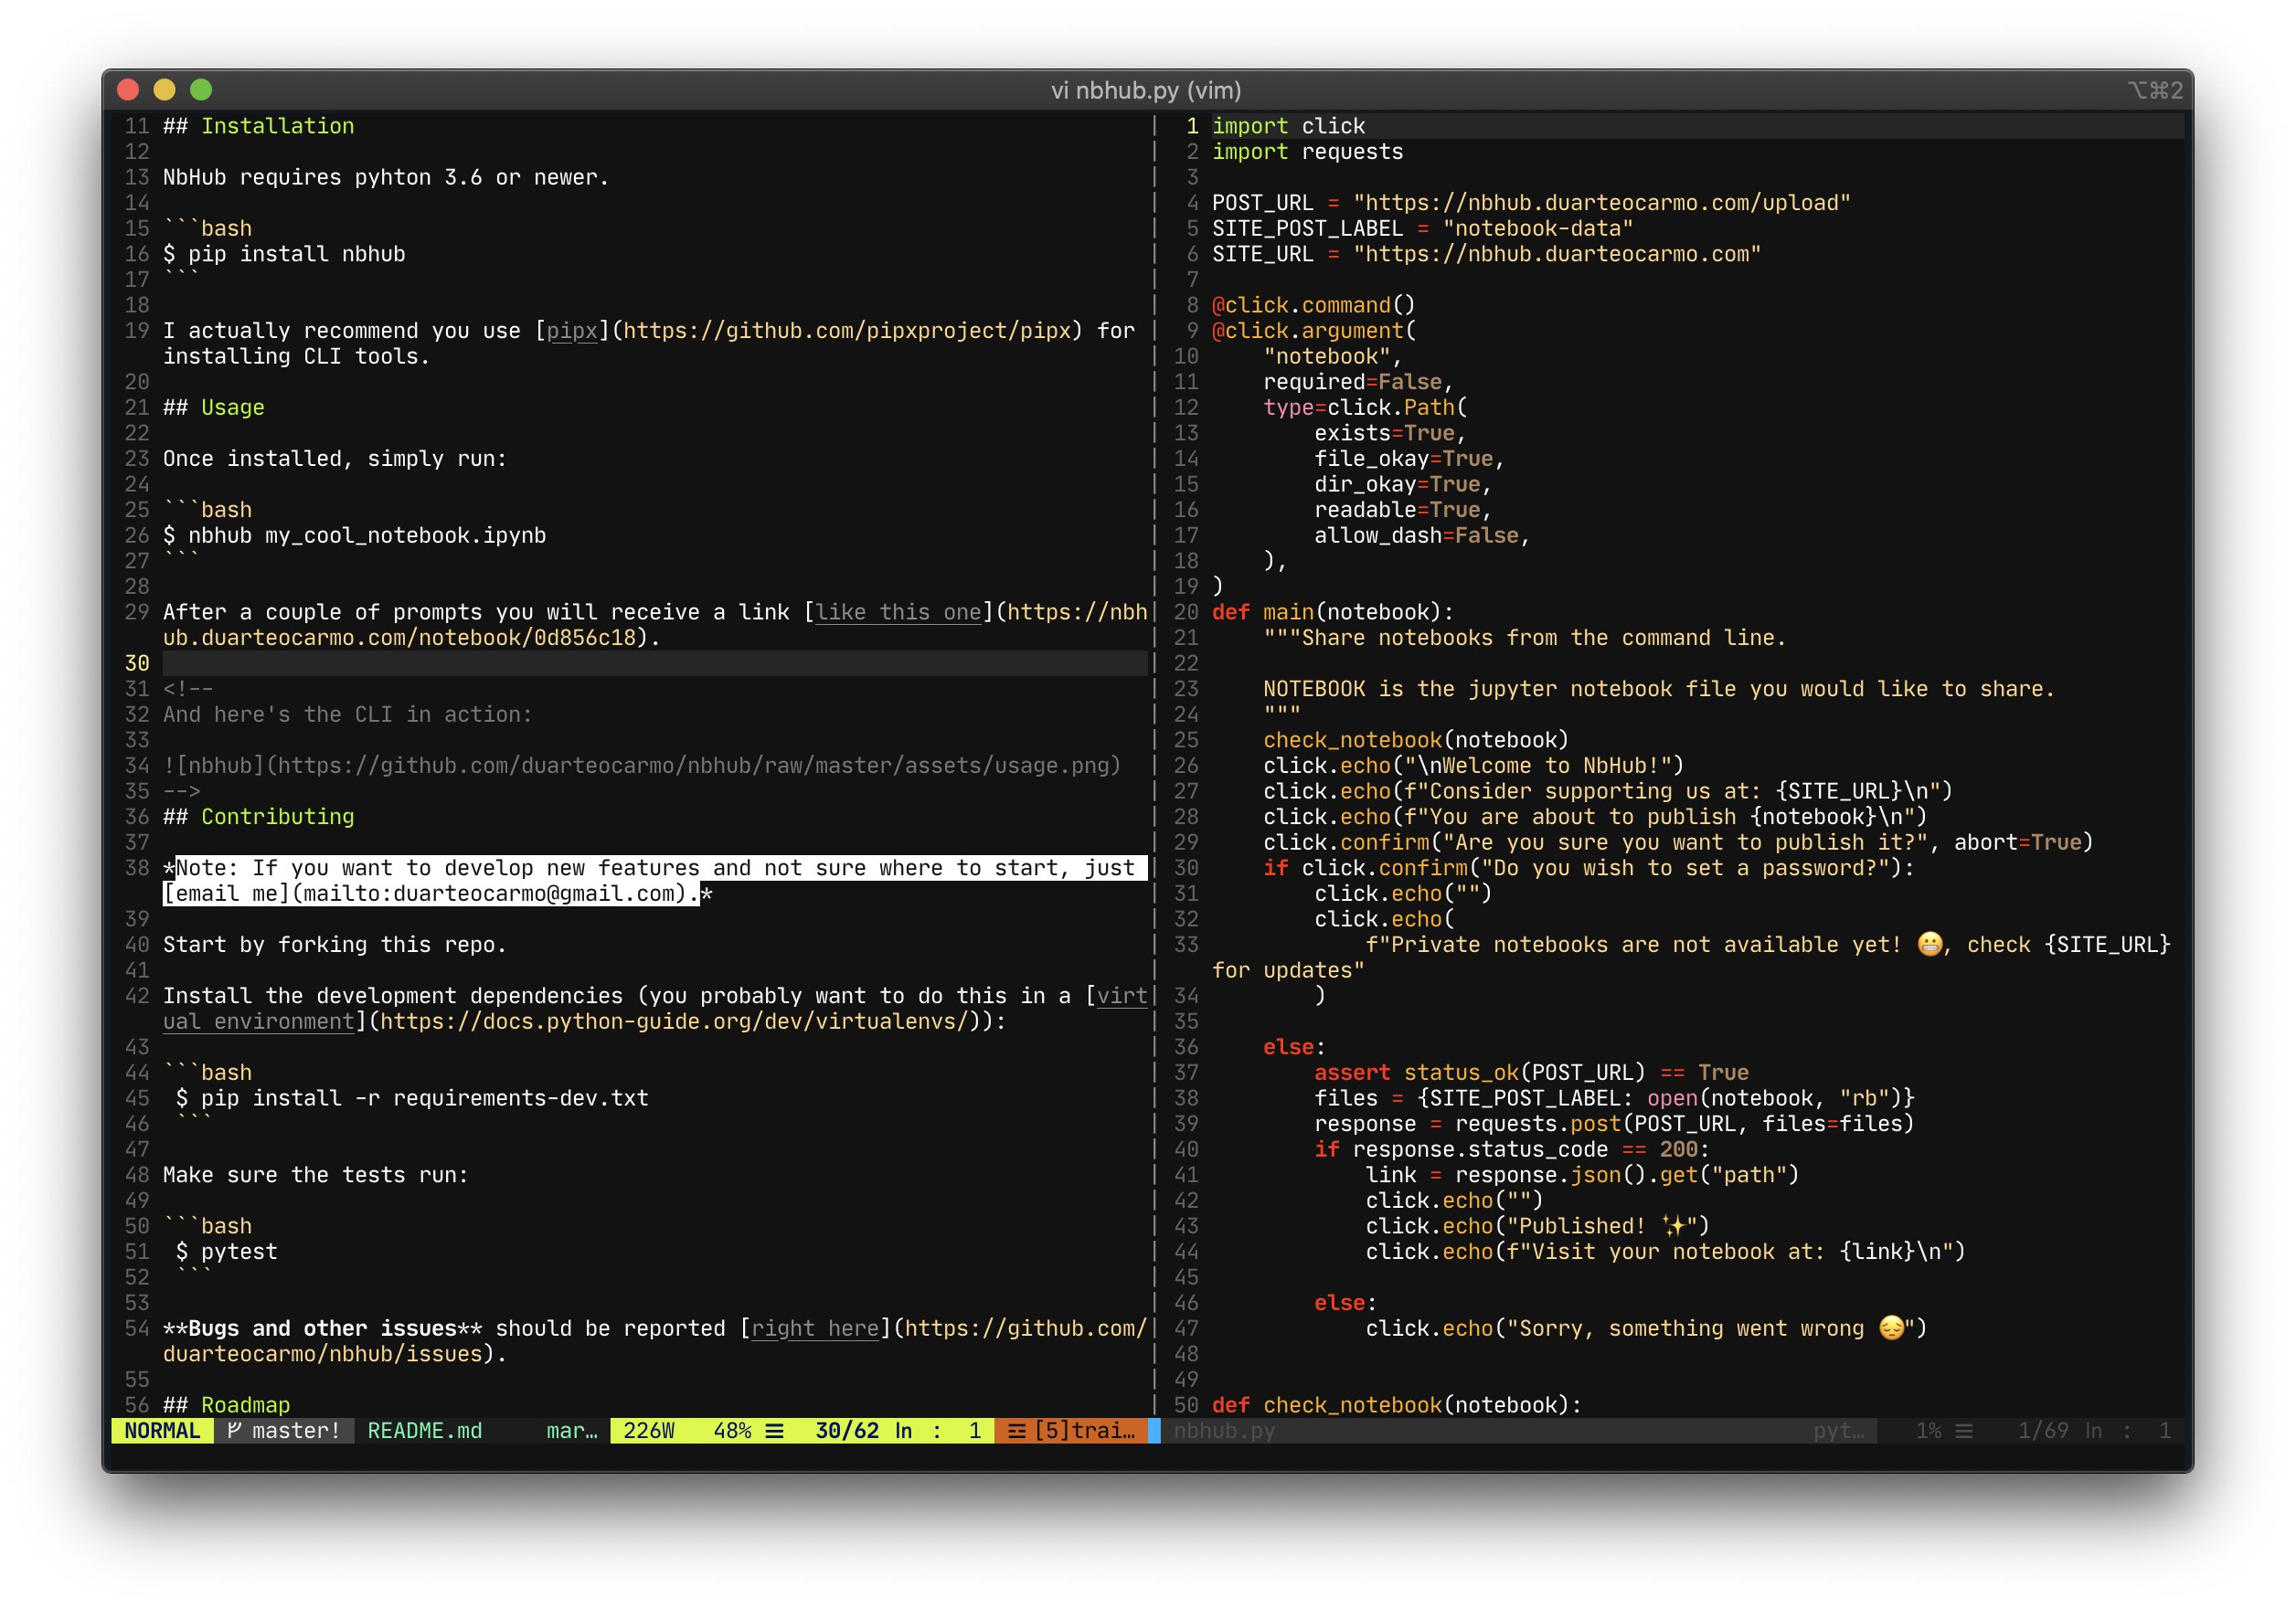Click the 'email me' mailto link
2296x1608 pixels.
(x=226, y=893)
